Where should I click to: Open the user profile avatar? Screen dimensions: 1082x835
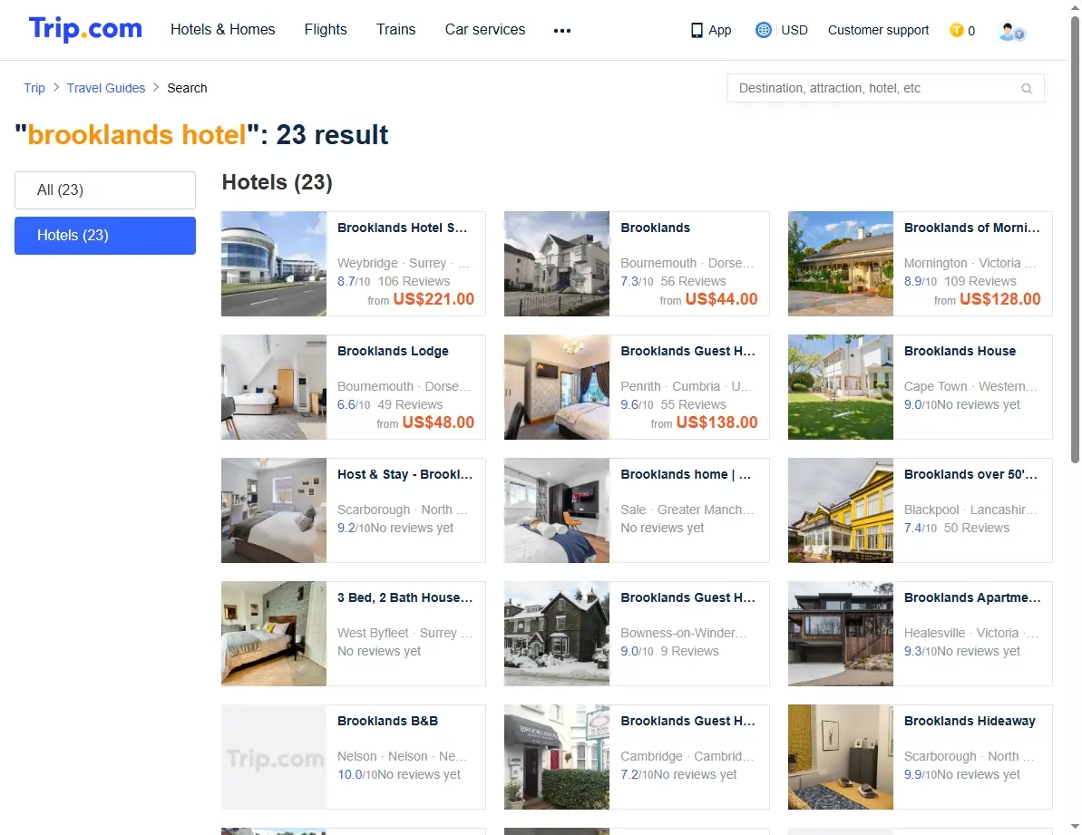pos(1011,31)
